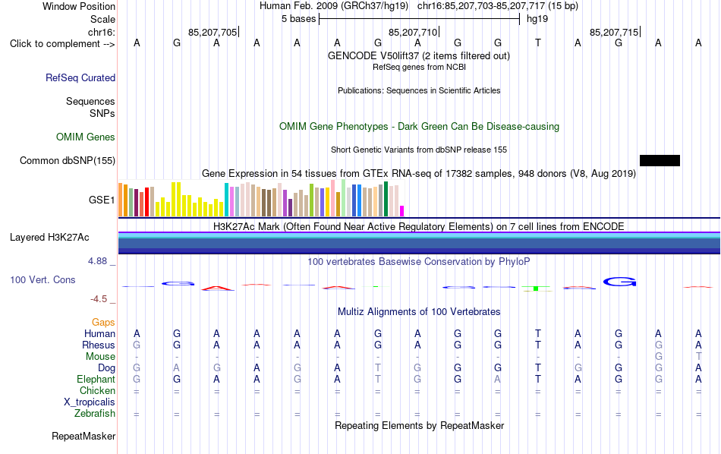Click the dark green GTEx expression bar
The width and height of the screenshot is (721, 454).
pyautogui.click(x=386, y=199)
